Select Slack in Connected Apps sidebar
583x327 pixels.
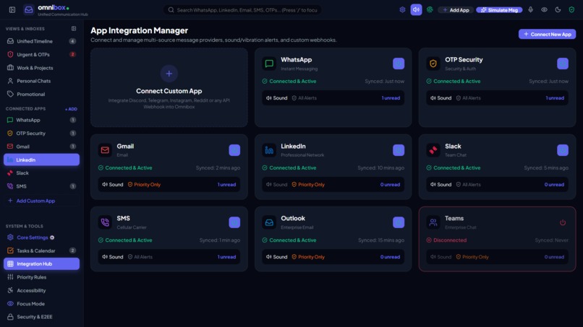(41, 173)
